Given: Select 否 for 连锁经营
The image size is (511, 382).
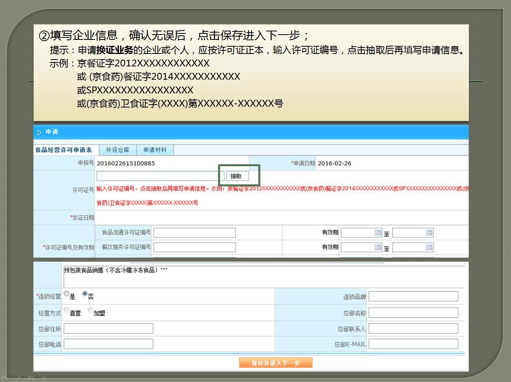Looking at the screenshot, I should 85,294.
